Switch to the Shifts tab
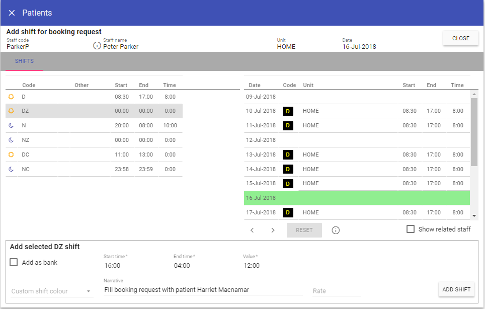Viewport: 485px width, 309px height. click(x=24, y=61)
